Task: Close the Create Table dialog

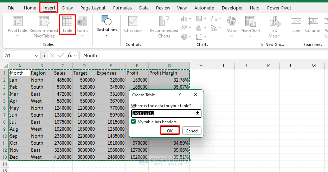Action: click(195, 95)
